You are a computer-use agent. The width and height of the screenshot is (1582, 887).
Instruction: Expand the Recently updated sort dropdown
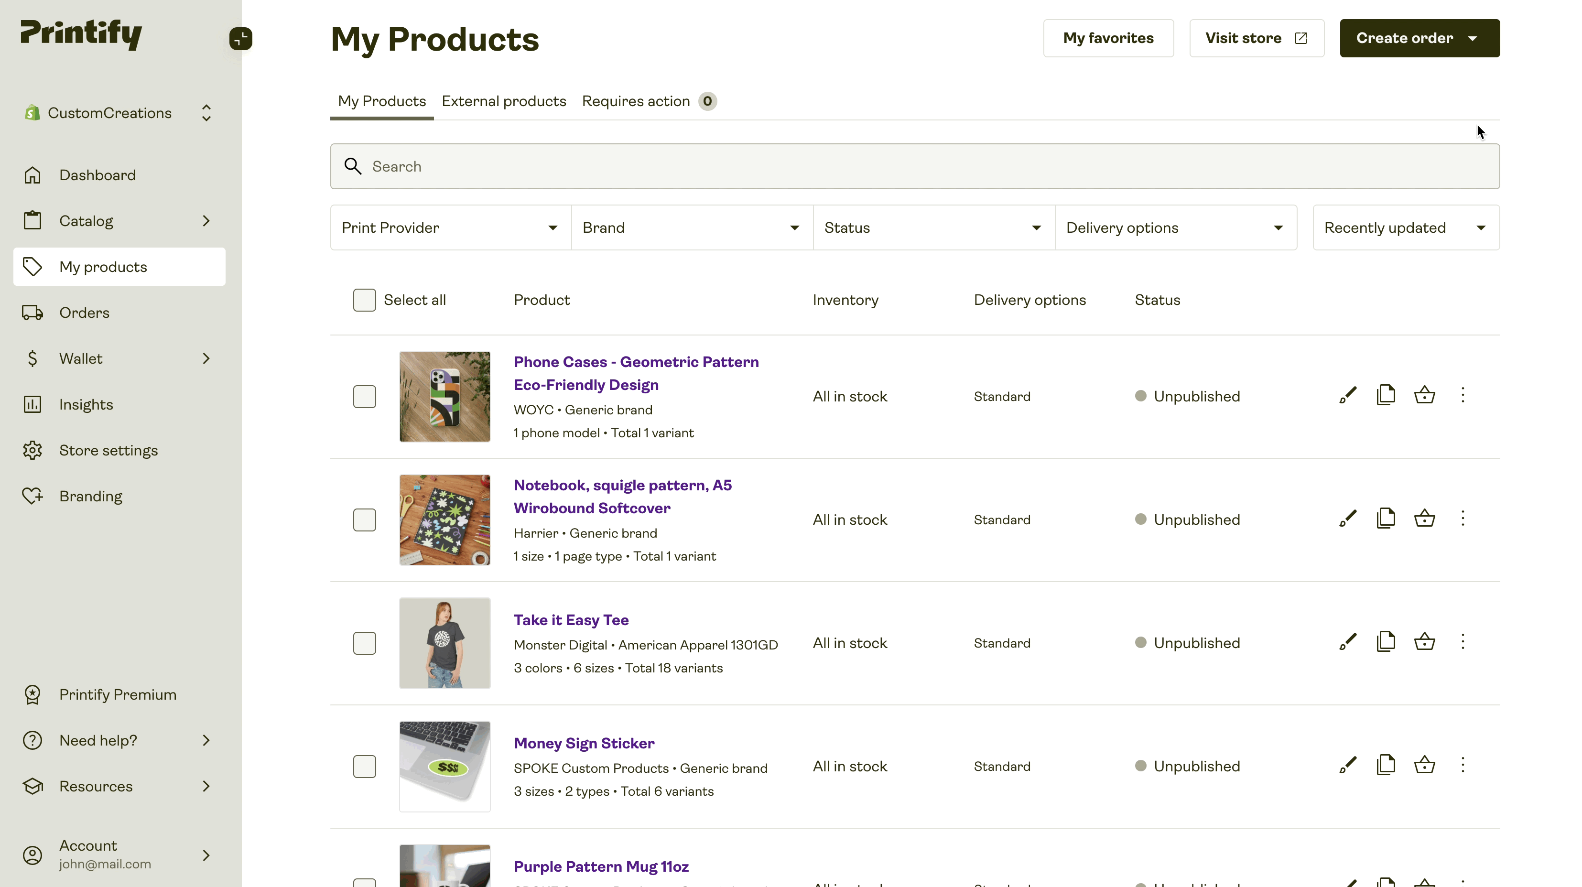(1405, 227)
